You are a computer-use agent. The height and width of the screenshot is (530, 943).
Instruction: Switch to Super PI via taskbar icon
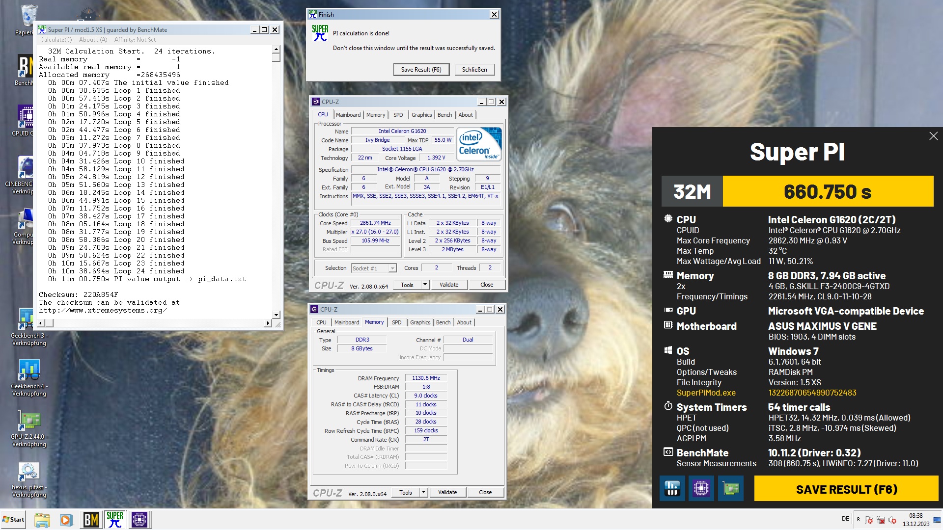(115, 520)
